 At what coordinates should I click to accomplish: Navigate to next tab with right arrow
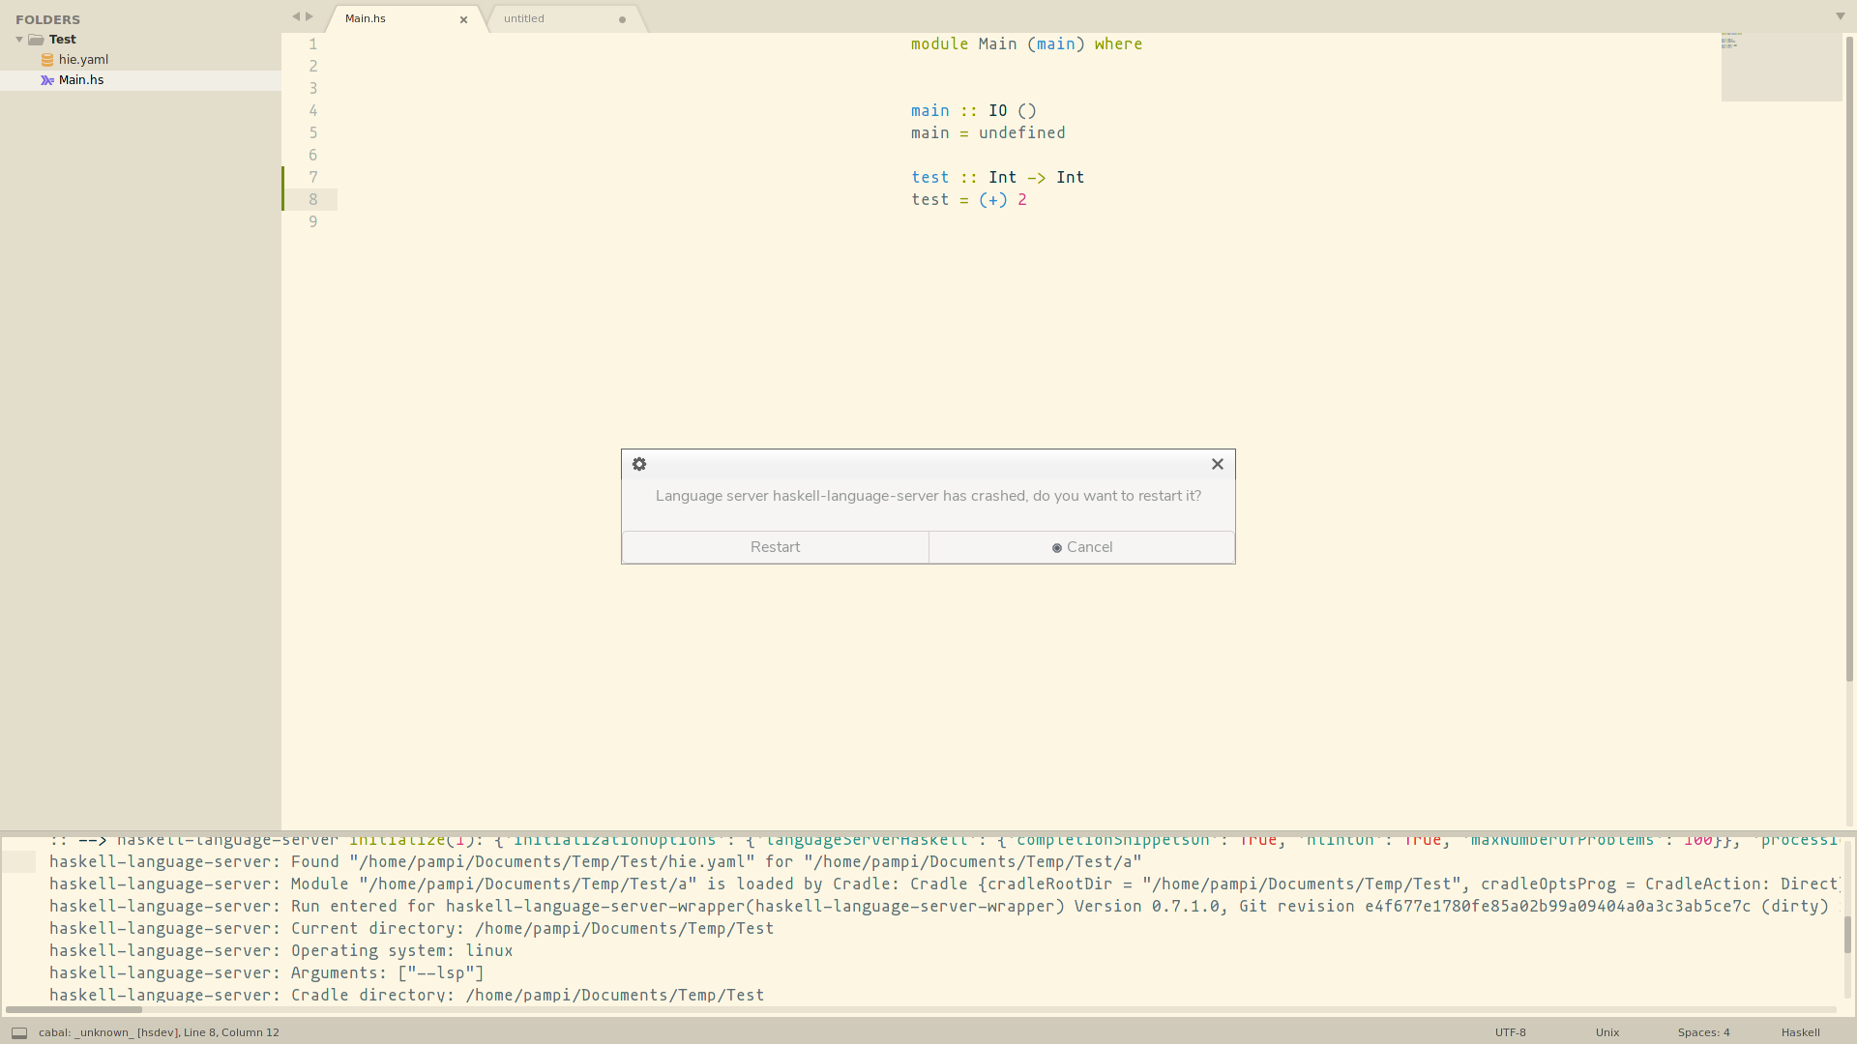(x=309, y=16)
